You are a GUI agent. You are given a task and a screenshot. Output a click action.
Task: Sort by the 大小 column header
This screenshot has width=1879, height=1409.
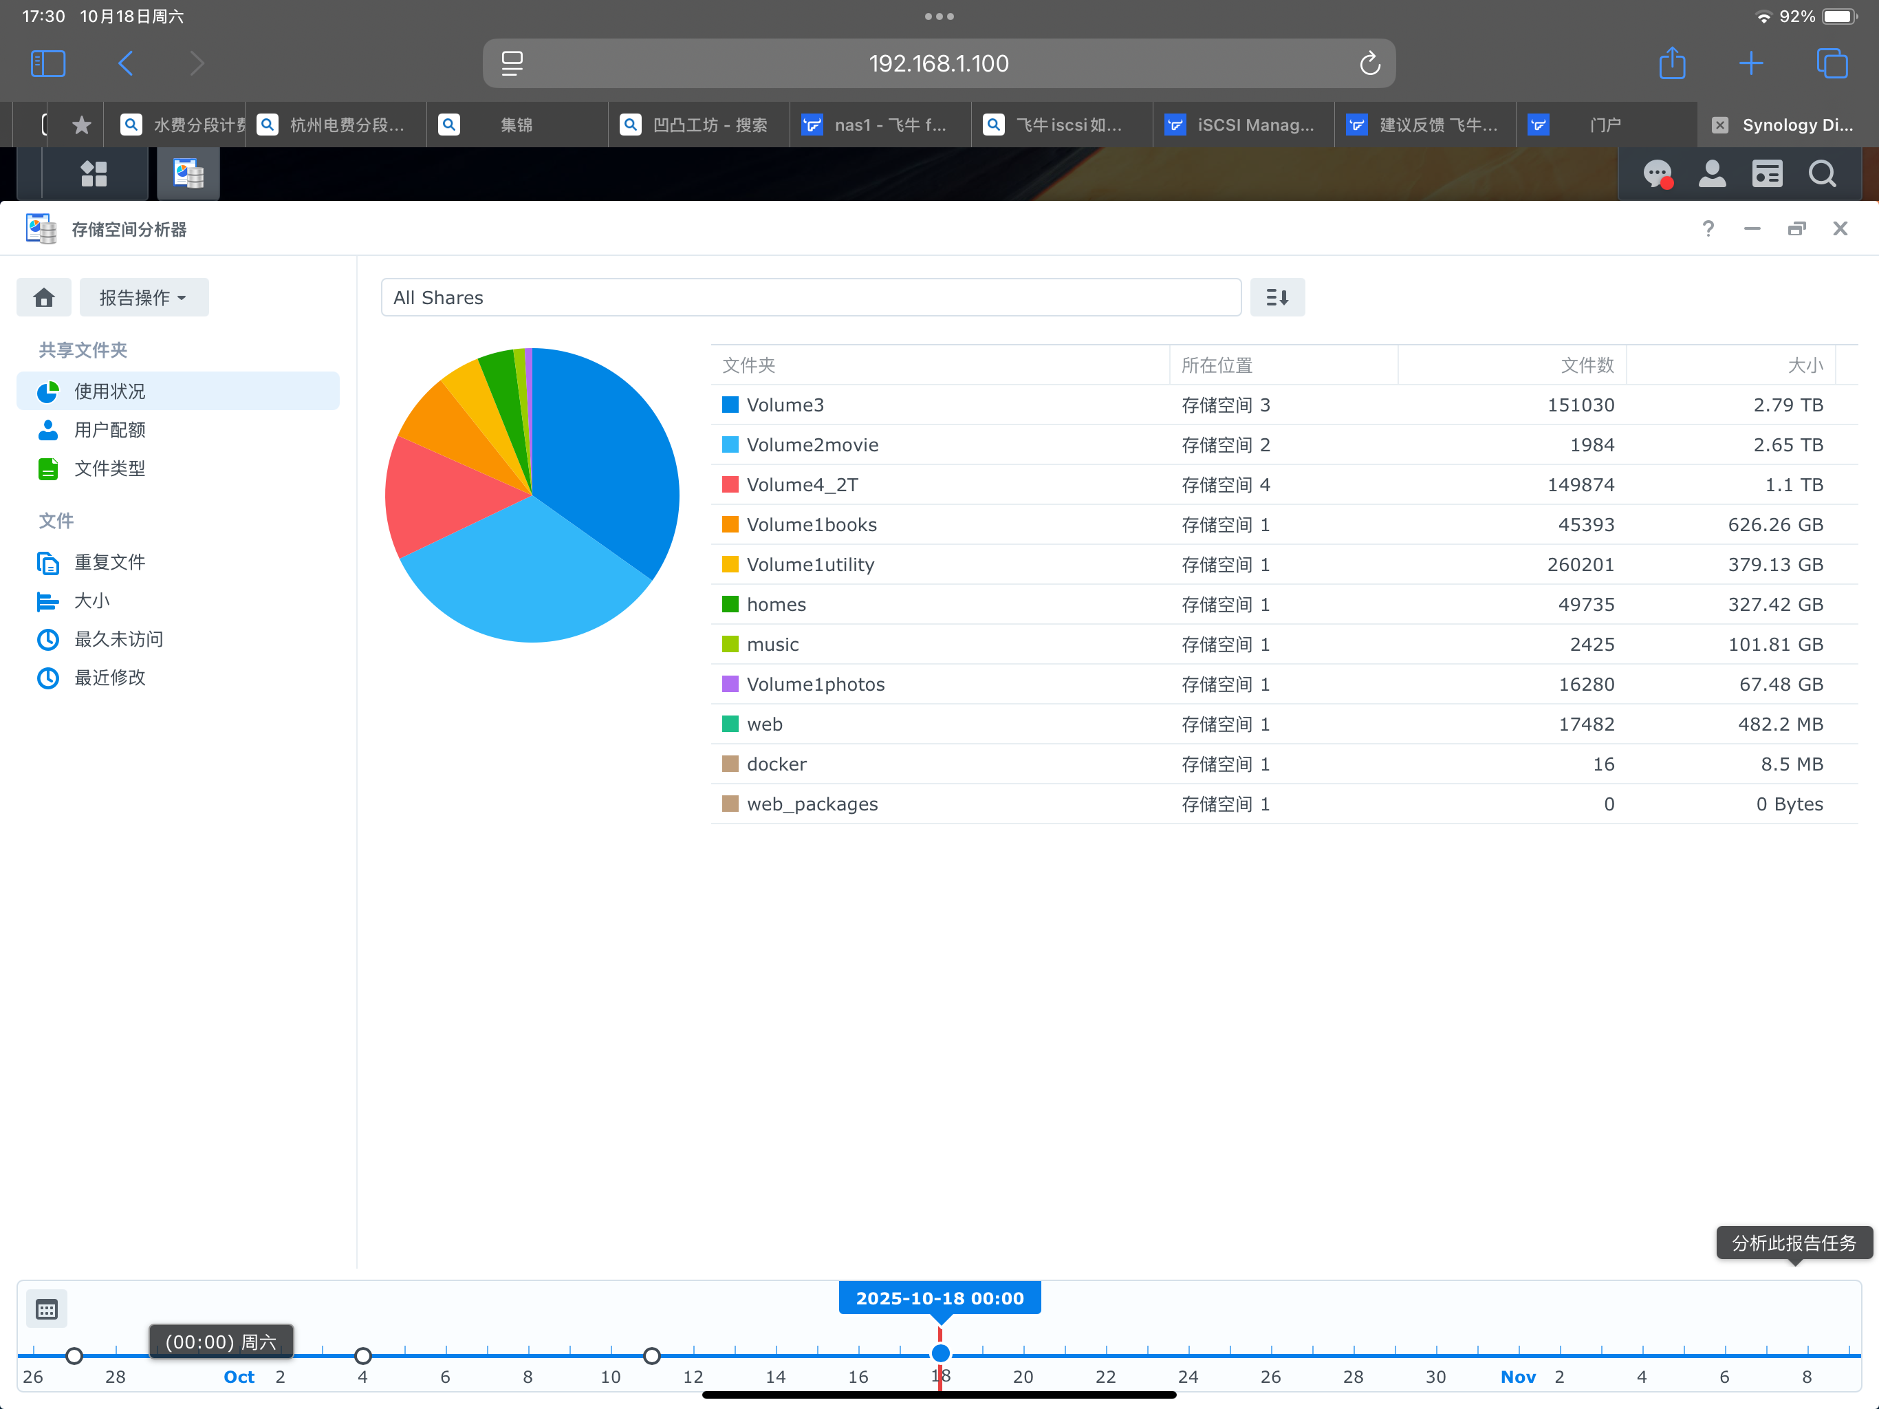[1804, 365]
